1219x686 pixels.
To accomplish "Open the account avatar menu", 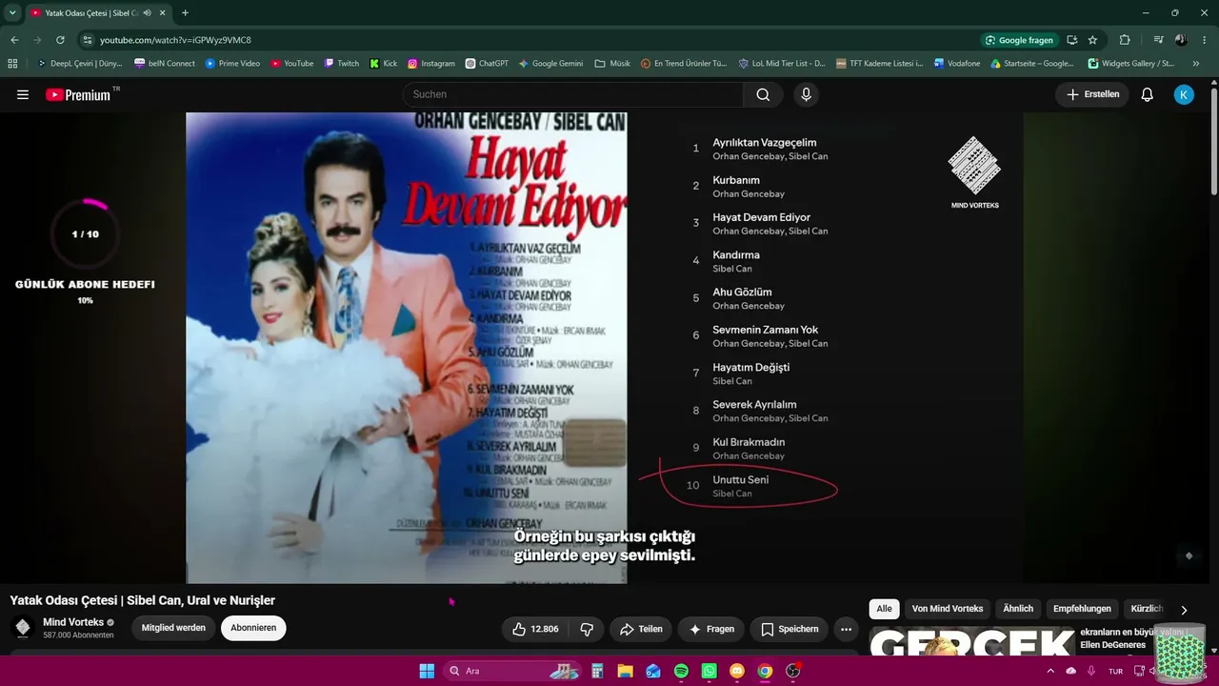I will [1184, 94].
